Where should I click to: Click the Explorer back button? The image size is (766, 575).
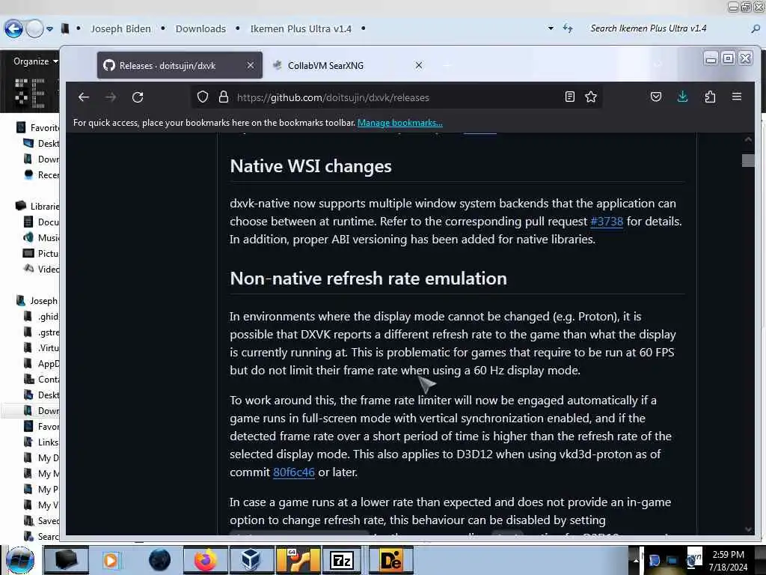(x=13, y=29)
